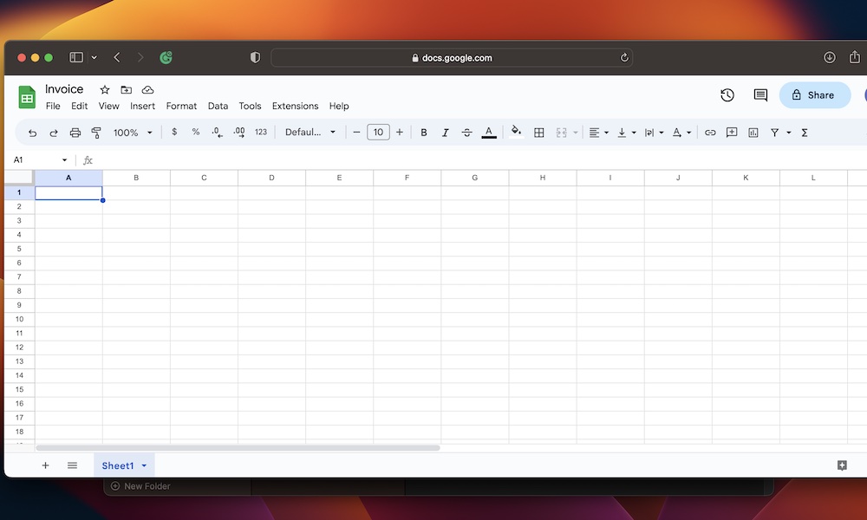
Task: Click the paint format roller icon
Action: 96,133
